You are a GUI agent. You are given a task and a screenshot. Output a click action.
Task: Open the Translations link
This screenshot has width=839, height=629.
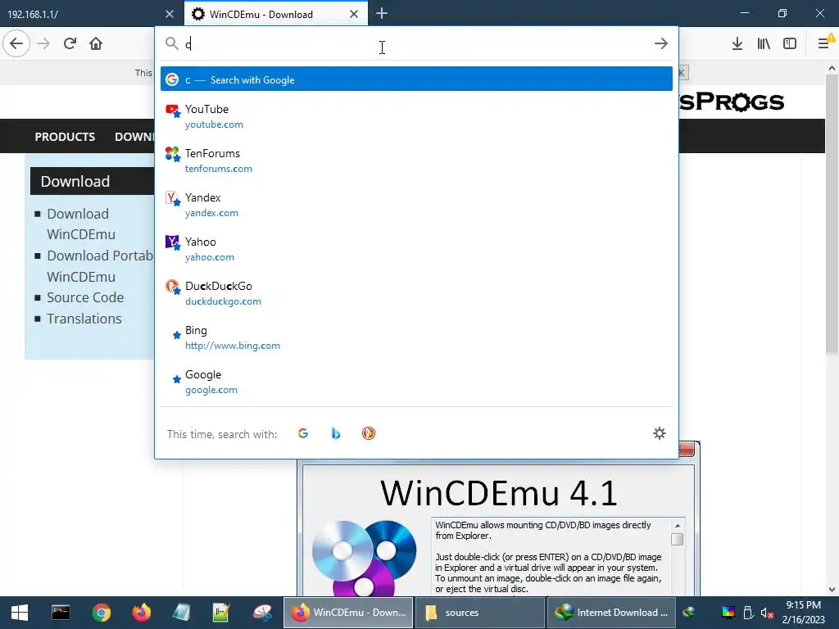pos(84,319)
